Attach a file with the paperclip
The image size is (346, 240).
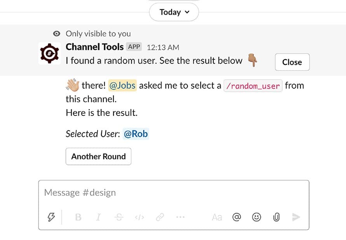(x=276, y=217)
